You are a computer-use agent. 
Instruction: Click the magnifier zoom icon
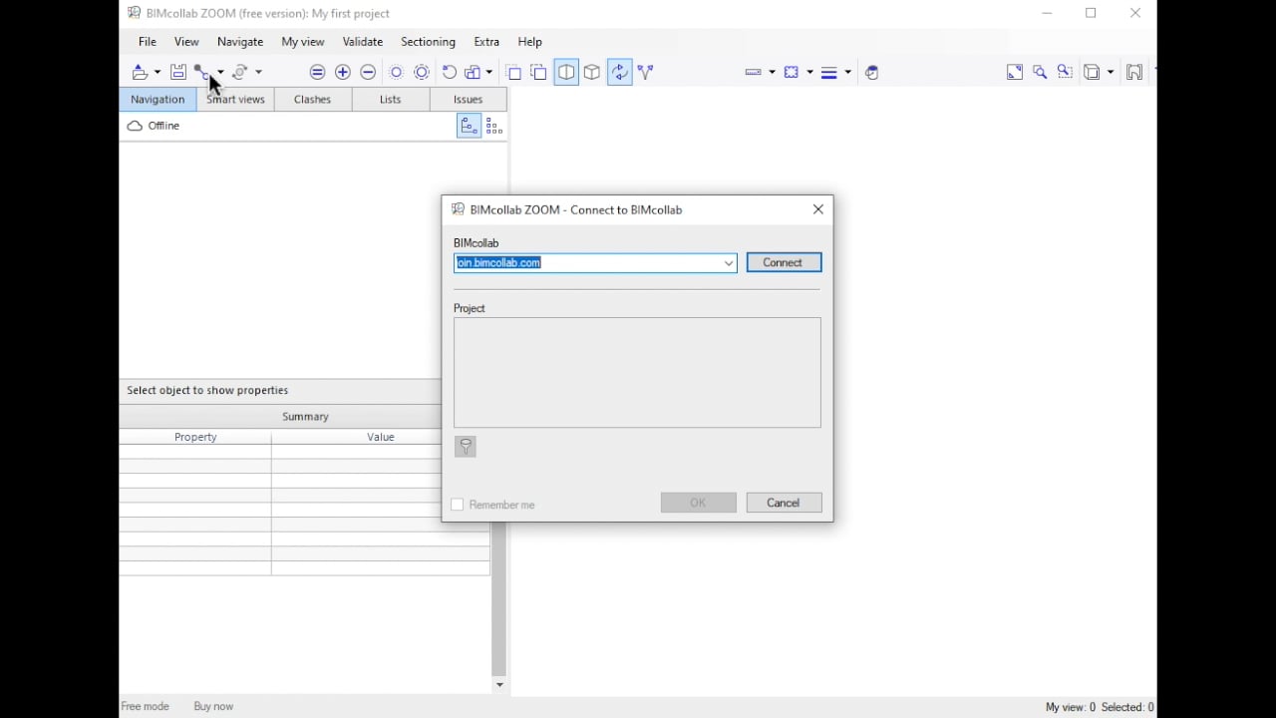tap(1040, 72)
